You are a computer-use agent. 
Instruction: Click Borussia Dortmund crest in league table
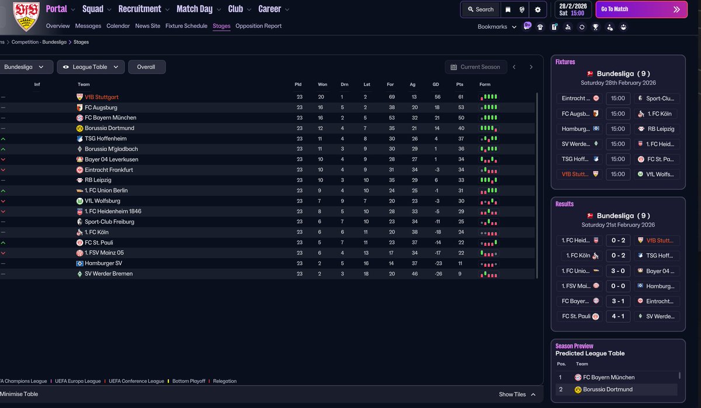coord(80,128)
